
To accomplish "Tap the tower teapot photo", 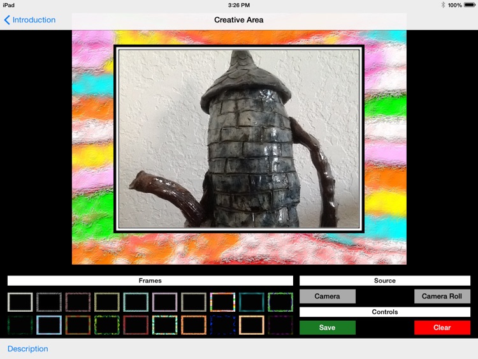I will point(239,139).
